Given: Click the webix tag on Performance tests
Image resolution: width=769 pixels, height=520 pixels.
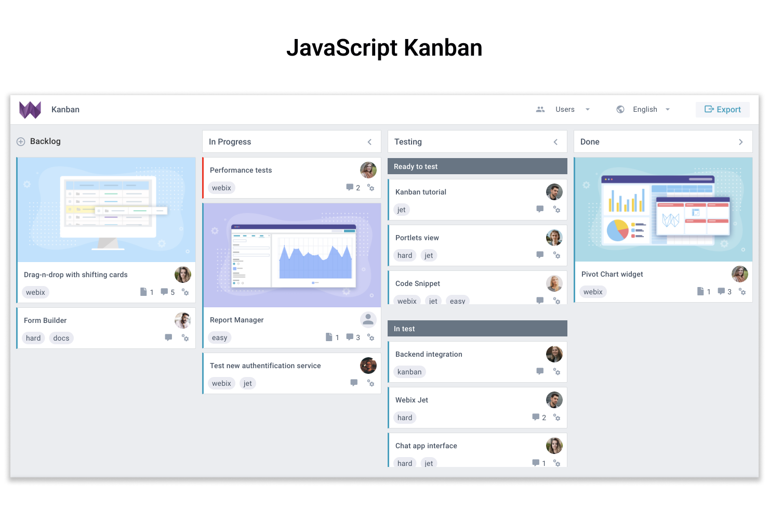Looking at the screenshot, I should 222,188.
